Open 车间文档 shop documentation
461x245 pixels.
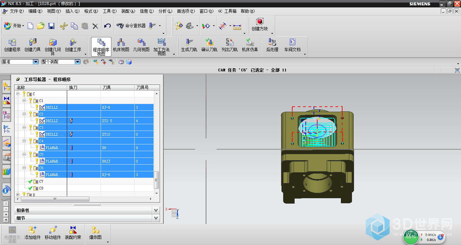tap(292, 45)
